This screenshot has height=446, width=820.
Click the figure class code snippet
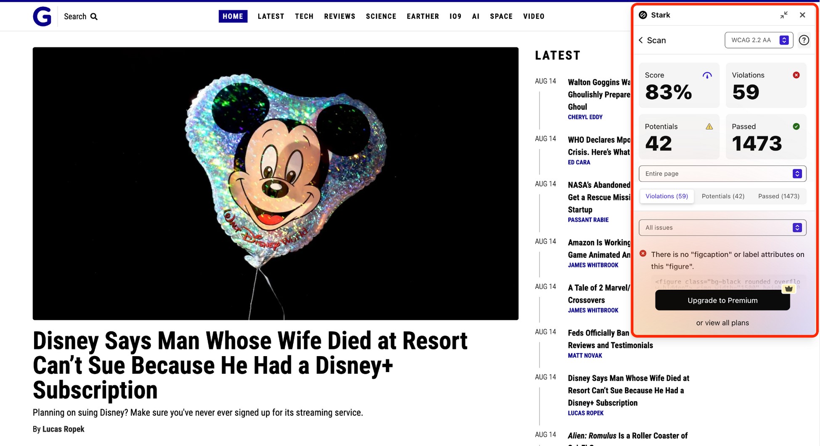727,283
